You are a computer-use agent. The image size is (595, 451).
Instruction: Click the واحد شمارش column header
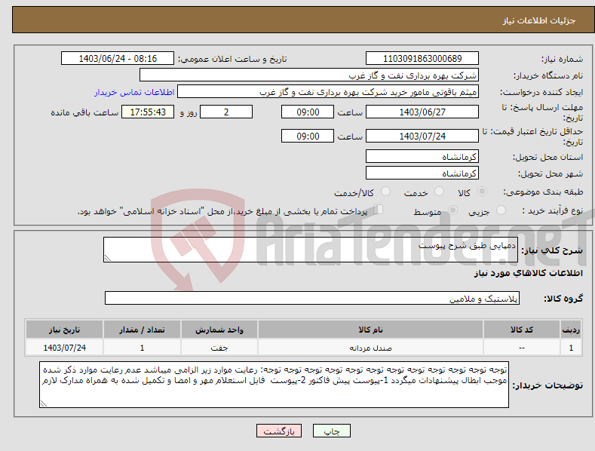[219, 330]
